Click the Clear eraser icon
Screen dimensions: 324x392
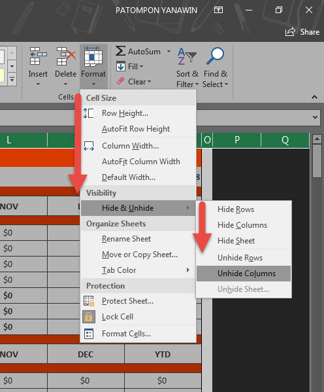coord(121,81)
